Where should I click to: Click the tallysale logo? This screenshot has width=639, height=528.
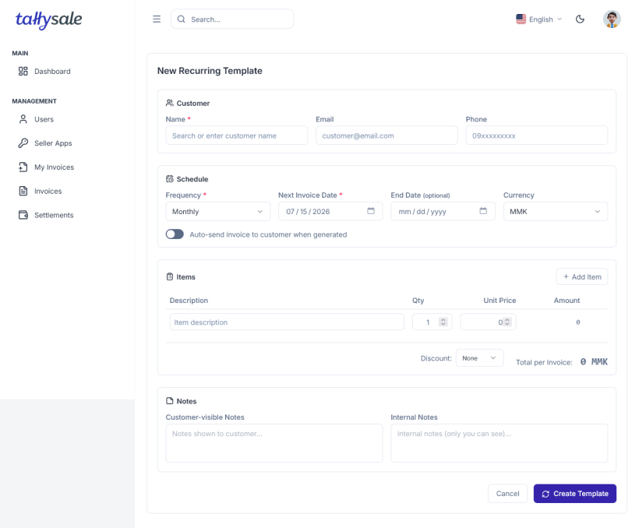[x=48, y=19]
